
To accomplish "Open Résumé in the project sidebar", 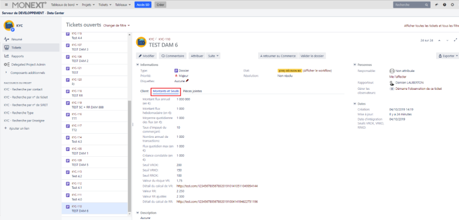I will coord(16,39).
